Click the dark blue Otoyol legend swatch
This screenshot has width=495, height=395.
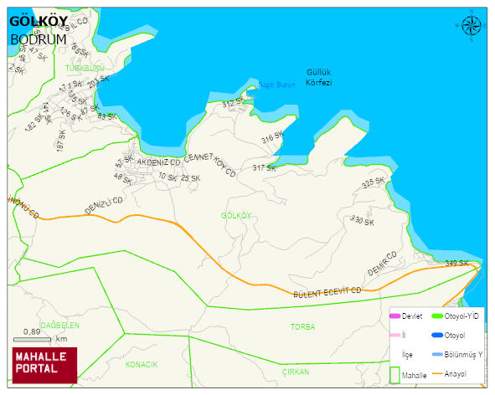437,335
